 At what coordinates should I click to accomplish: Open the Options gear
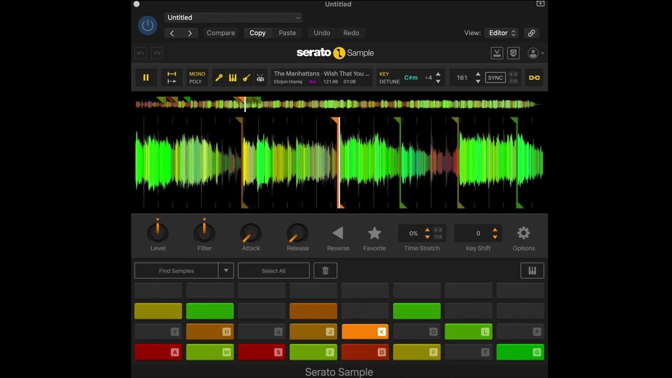[523, 233]
